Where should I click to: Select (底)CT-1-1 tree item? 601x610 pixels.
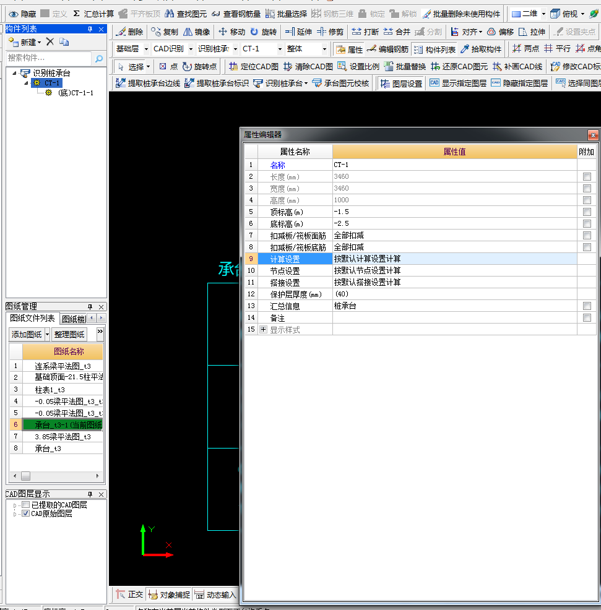[x=70, y=93]
